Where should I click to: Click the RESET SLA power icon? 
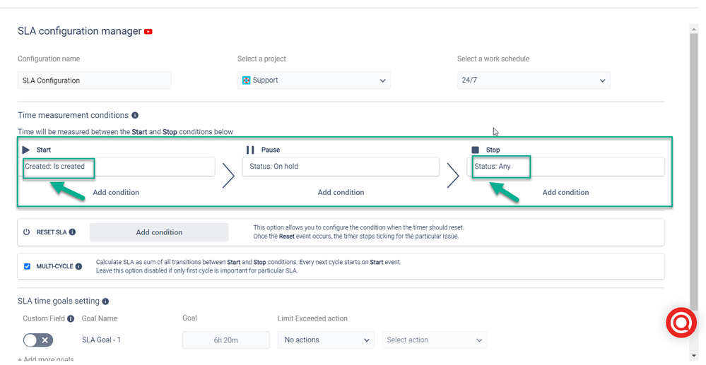click(27, 232)
